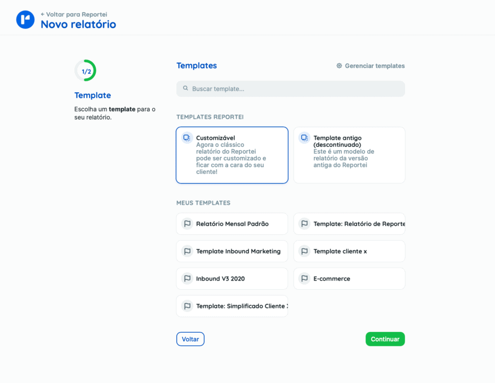Pick the Template Inbound Marketing option
The image size is (495, 383).
(x=232, y=251)
